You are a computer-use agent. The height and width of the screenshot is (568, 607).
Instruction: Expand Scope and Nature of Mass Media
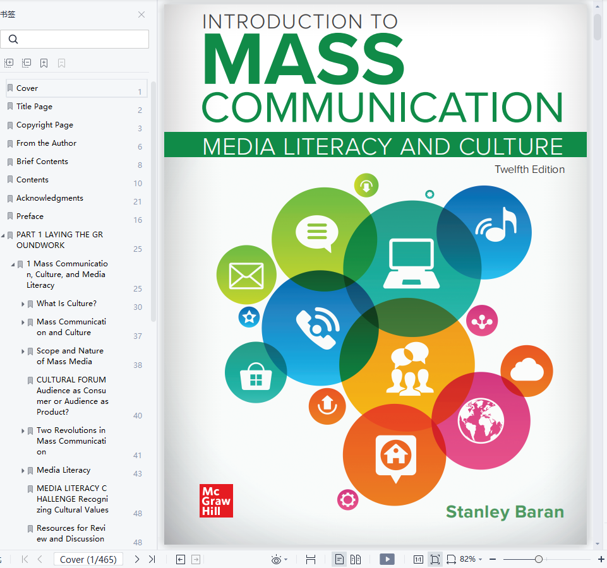point(23,352)
